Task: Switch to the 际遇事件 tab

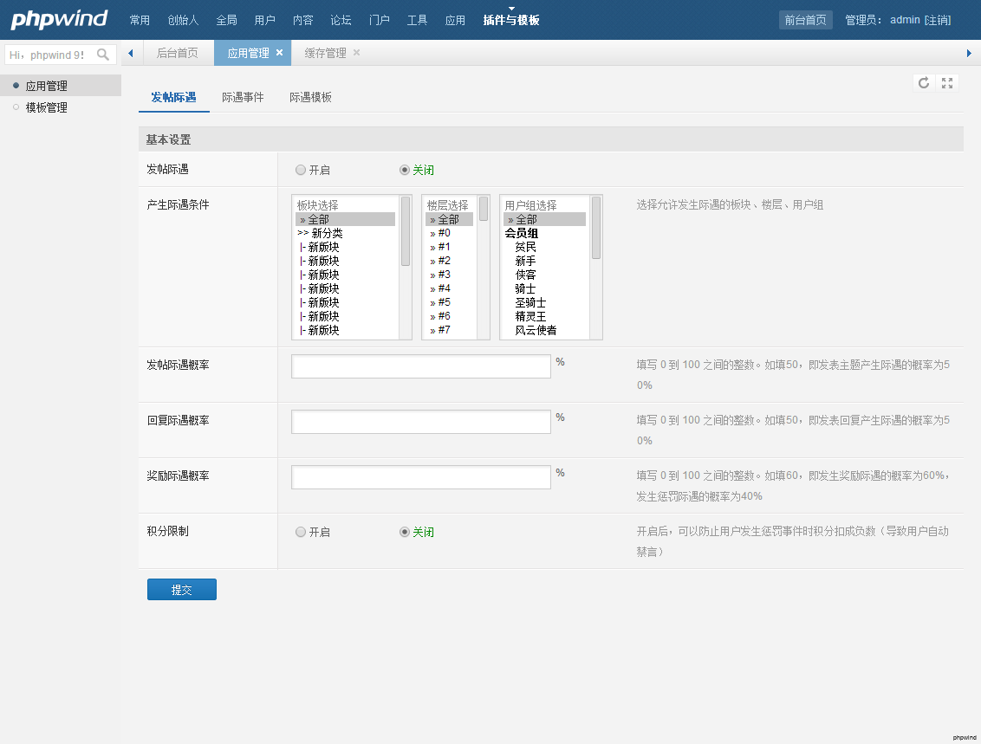Action: 243,97
